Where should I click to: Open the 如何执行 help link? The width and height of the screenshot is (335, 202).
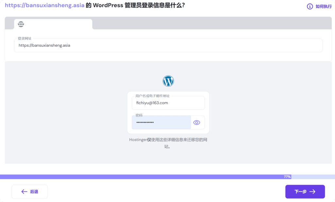click(323, 7)
